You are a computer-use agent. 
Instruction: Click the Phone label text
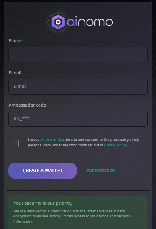pos(15,41)
